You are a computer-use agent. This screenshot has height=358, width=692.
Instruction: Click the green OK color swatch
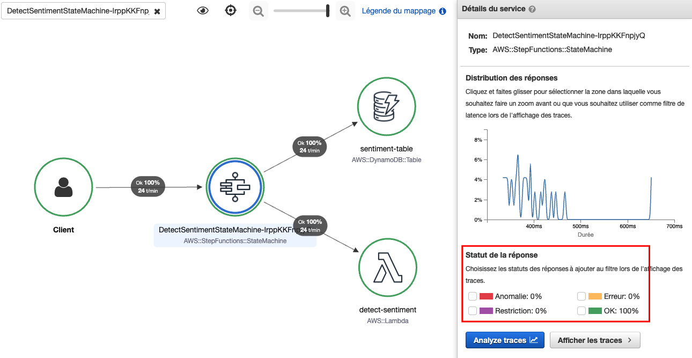(x=595, y=311)
